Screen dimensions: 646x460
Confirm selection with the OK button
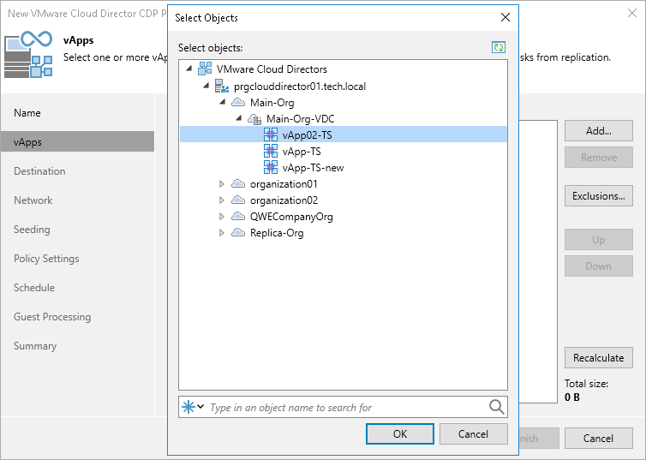[x=399, y=433]
